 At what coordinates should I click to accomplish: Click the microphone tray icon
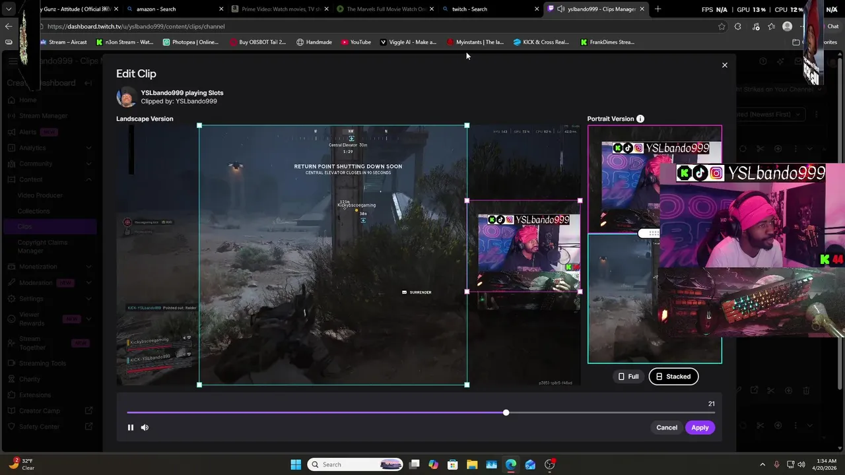coord(777,464)
